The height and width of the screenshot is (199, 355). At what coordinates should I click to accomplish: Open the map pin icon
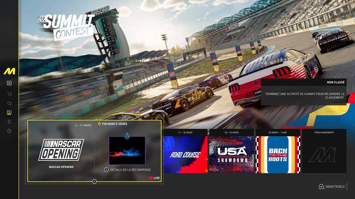point(9,122)
